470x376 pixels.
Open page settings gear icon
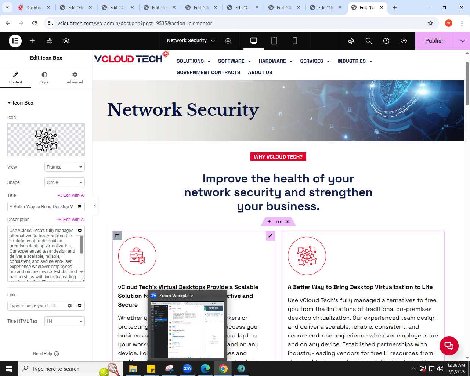point(228,41)
